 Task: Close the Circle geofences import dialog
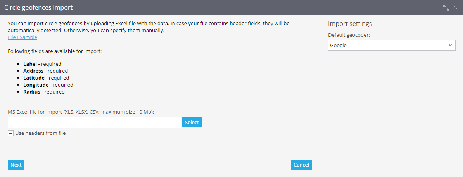tap(456, 8)
